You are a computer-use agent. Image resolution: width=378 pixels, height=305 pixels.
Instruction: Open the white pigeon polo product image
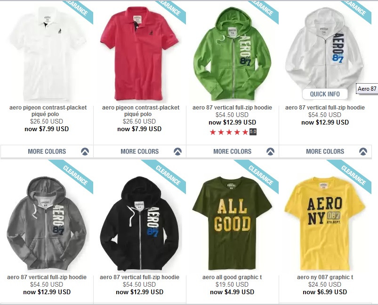pos(47,54)
